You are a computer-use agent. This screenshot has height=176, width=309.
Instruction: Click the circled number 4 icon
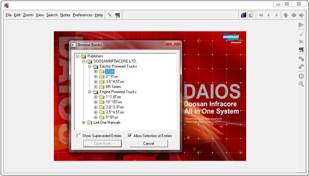click(x=301, y=76)
